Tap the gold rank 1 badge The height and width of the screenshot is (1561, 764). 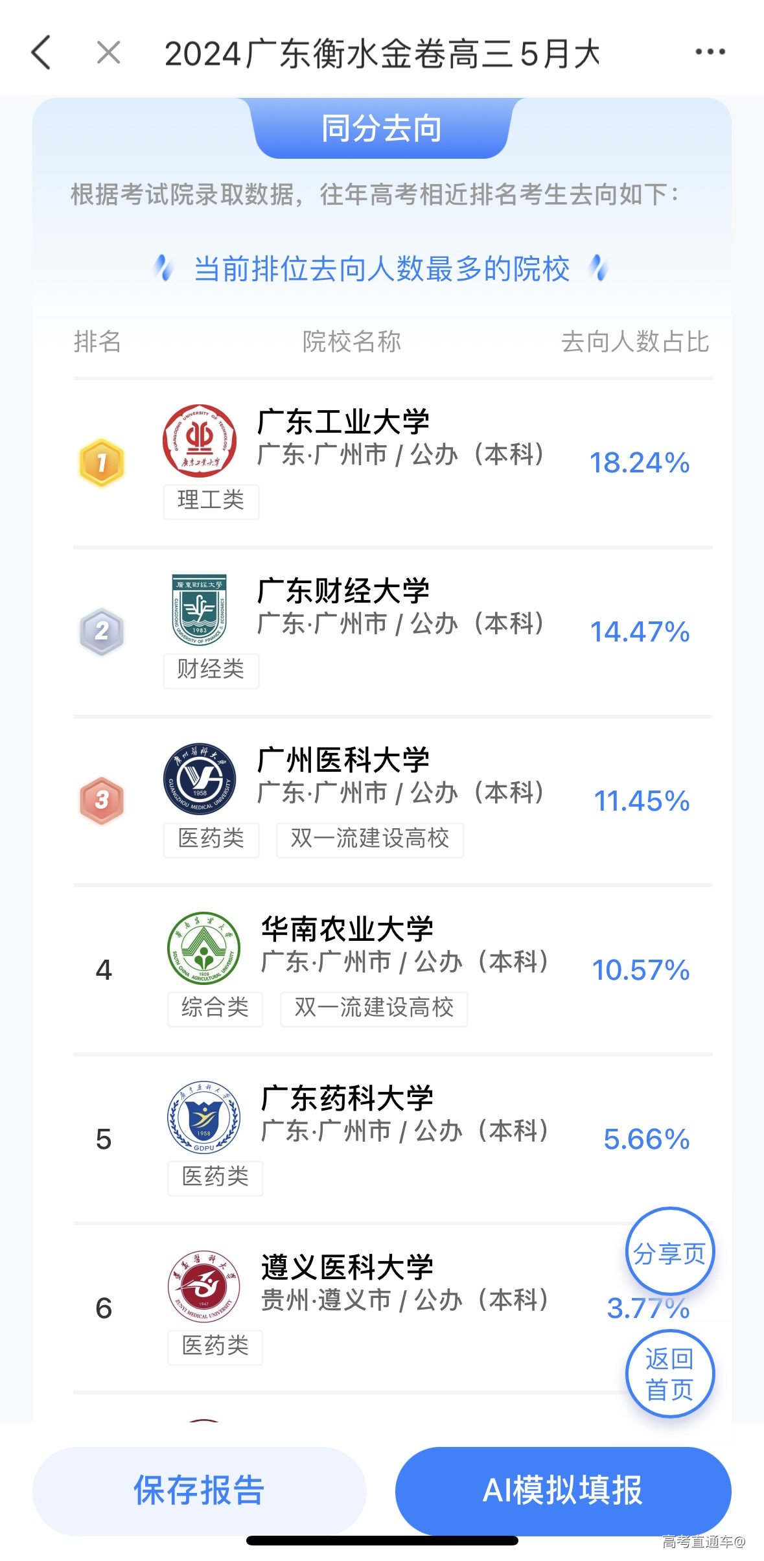point(102,463)
